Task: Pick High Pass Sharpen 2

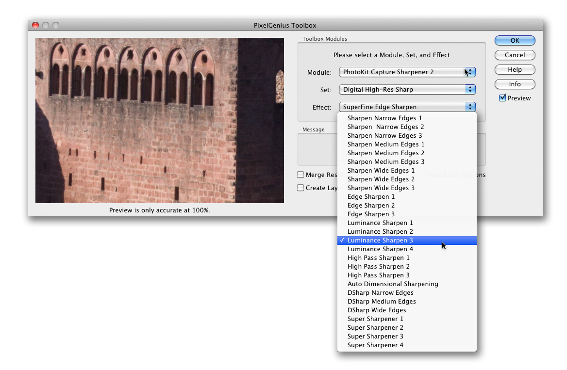Action: pyautogui.click(x=407, y=266)
